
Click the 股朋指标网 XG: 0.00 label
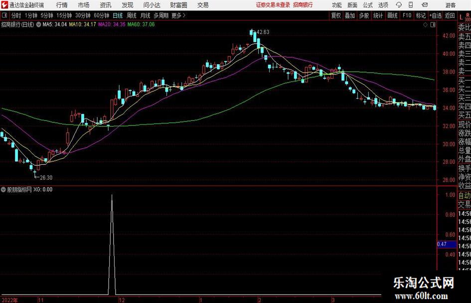[30, 190]
